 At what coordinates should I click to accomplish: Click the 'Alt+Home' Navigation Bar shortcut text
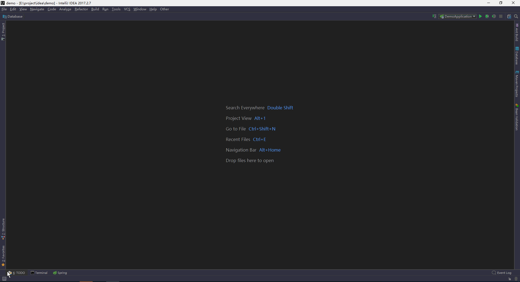coord(270,150)
